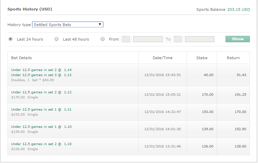258x163 pixels.
Task: Select the Last 48 hours radio button
Action: [x=57, y=39]
